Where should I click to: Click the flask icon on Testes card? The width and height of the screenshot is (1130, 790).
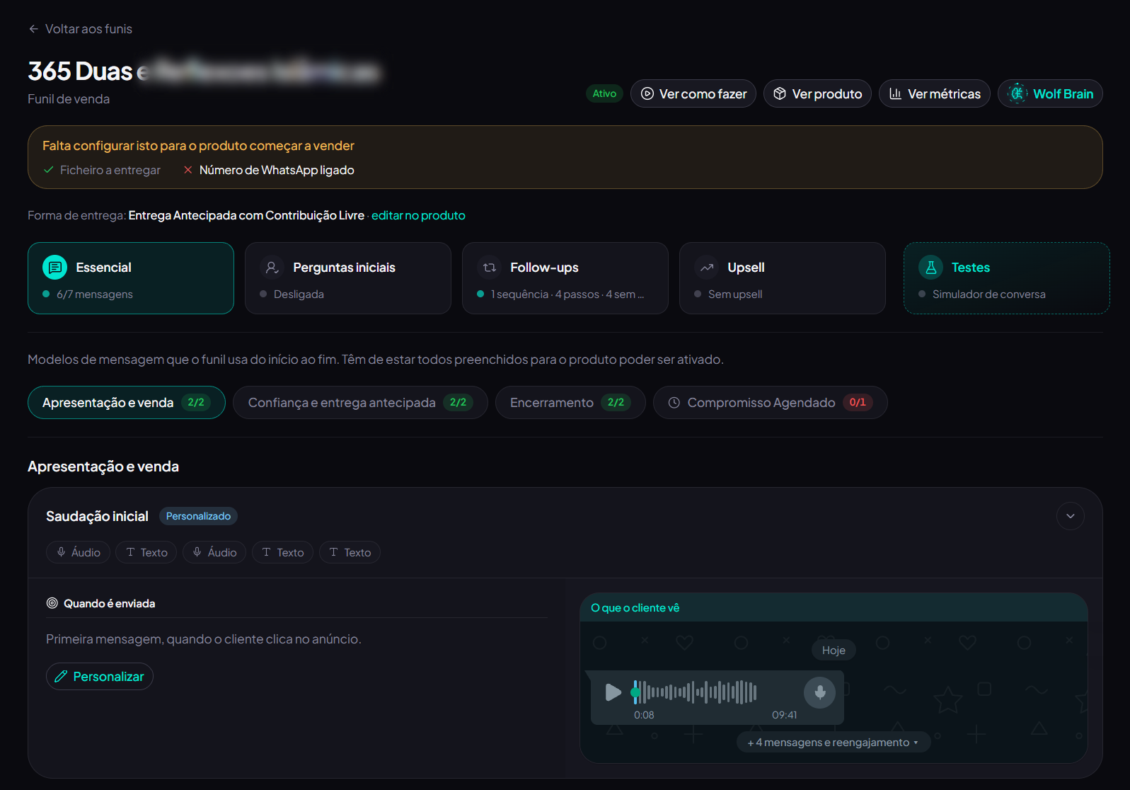click(930, 267)
